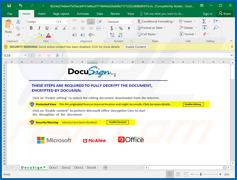This screenshot has width=237, height=180.
Task: Open the Delete cells dropdown
Action: point(196,28)
